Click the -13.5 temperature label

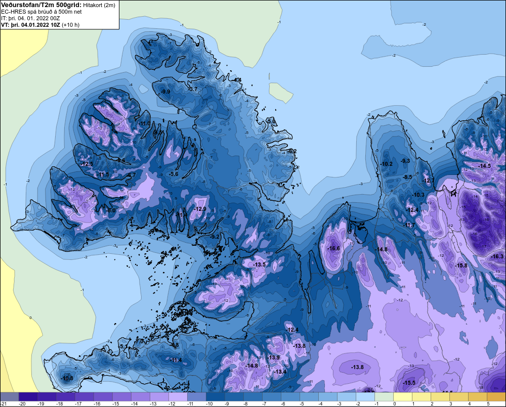tap(259, 264)
